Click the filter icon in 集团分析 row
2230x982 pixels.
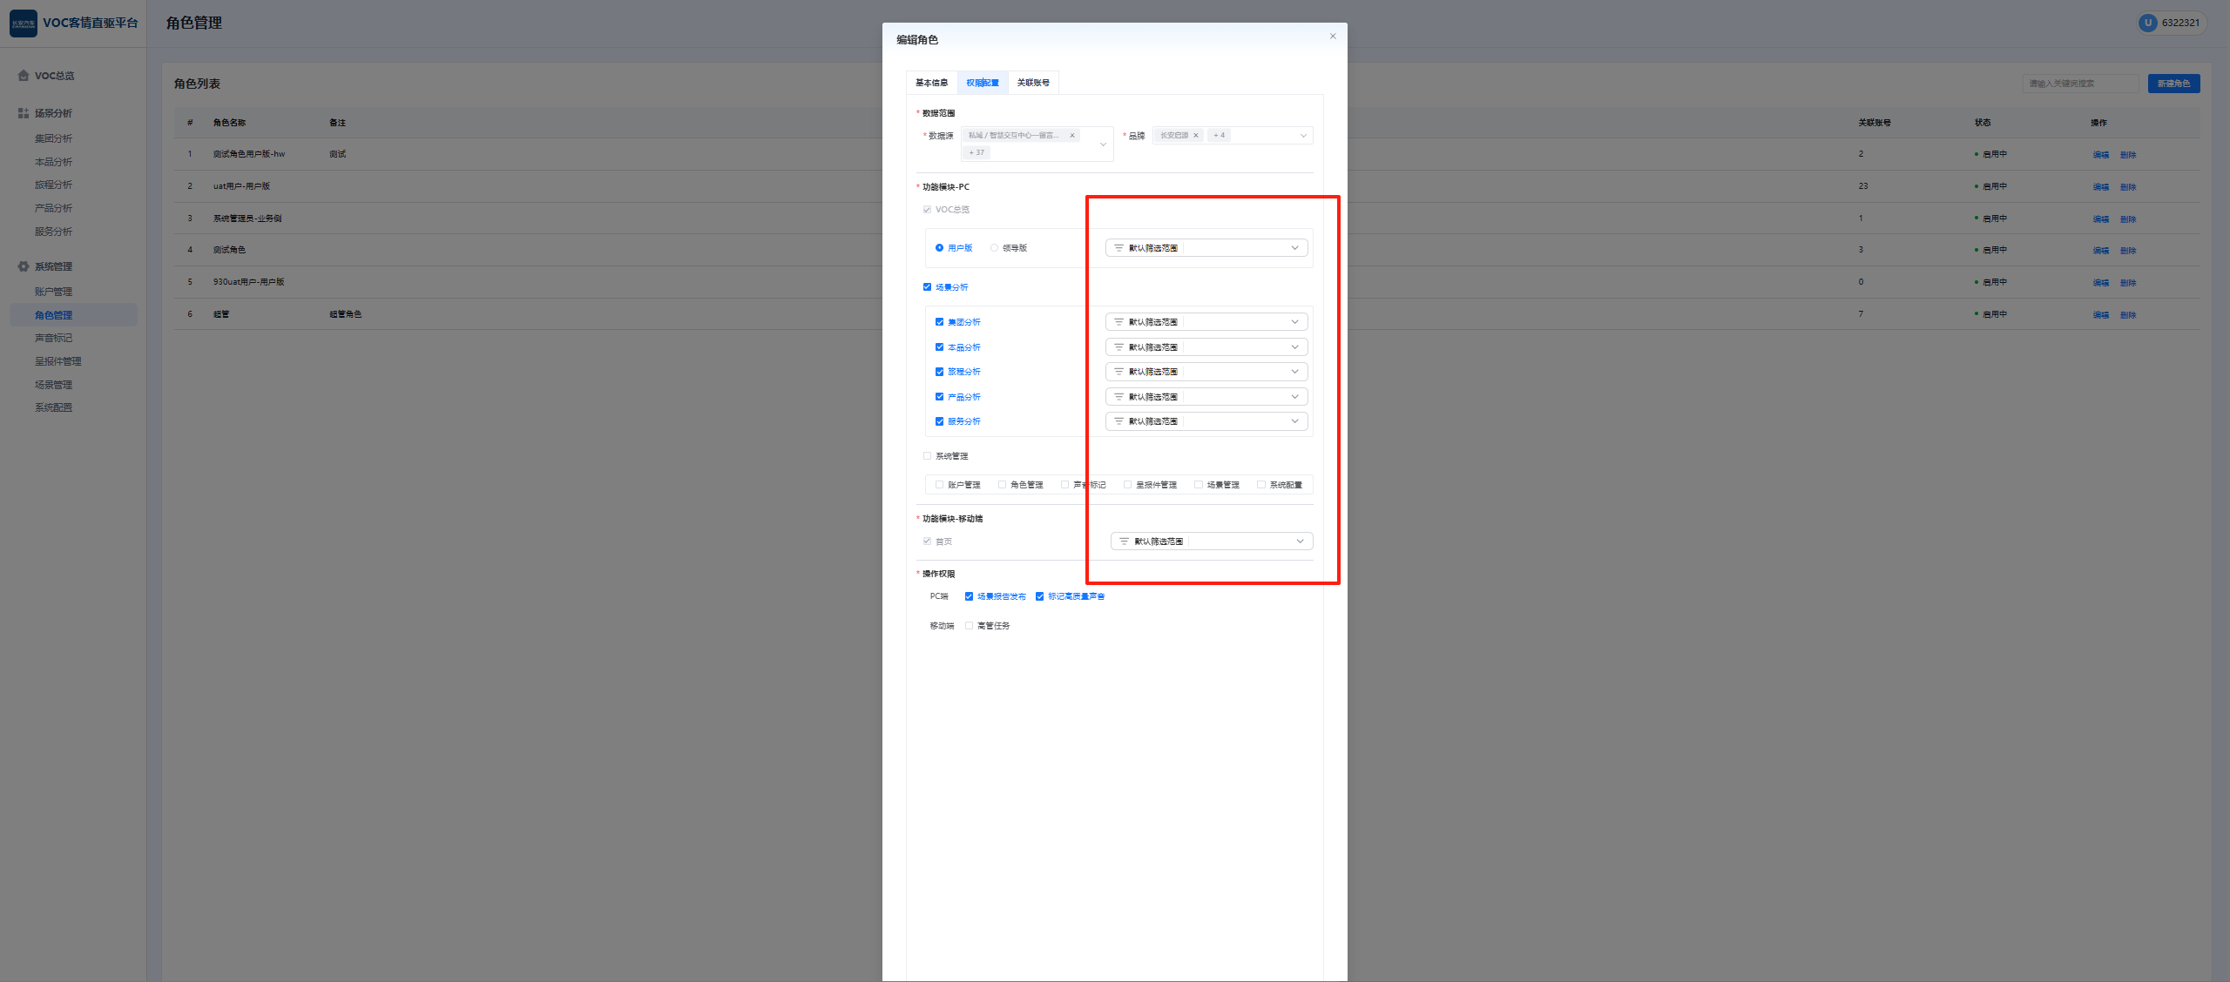point(1118,322)
